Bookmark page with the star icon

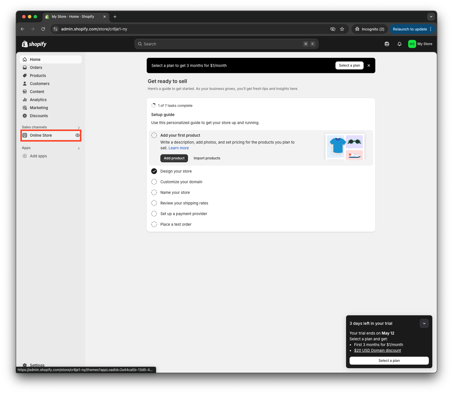(x=342, y=29)
